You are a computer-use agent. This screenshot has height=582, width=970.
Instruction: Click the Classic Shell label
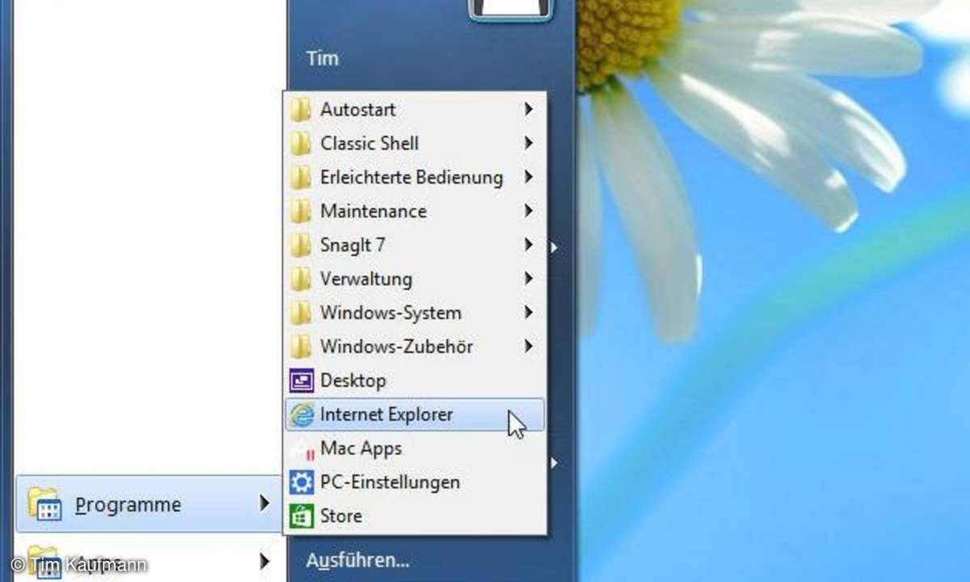369,143
